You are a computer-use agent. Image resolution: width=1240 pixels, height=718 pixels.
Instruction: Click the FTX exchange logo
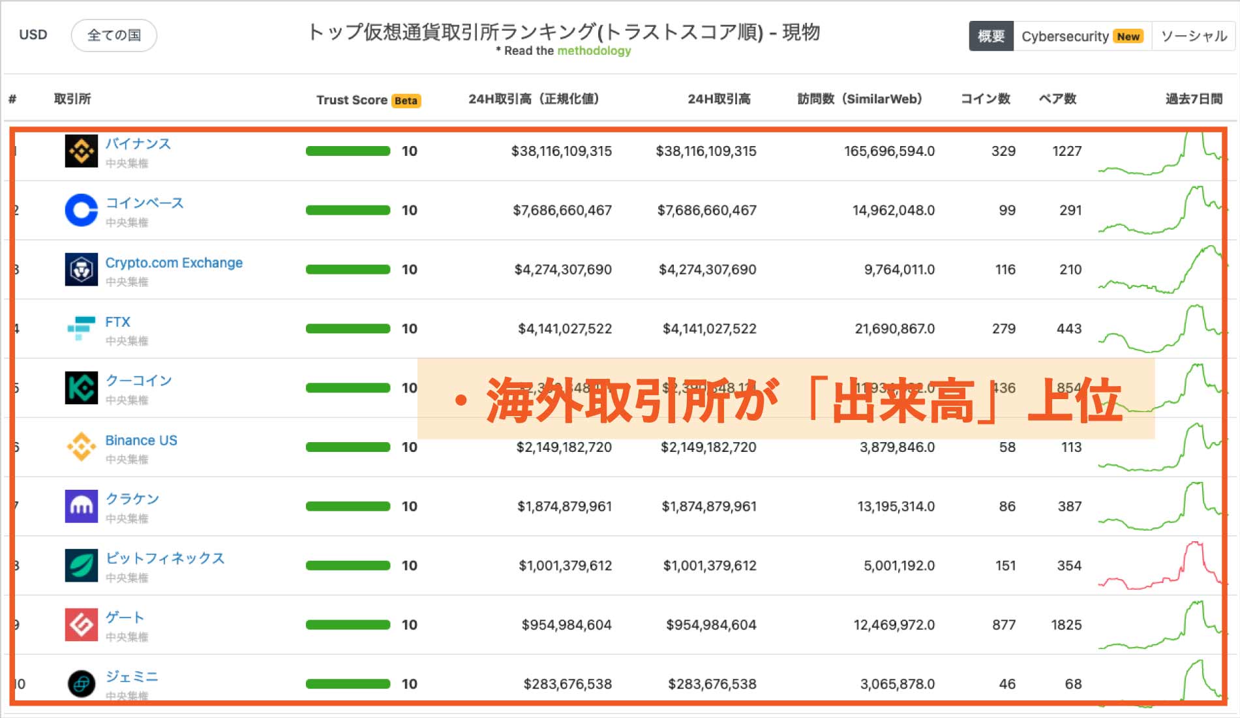pos(82,328)
